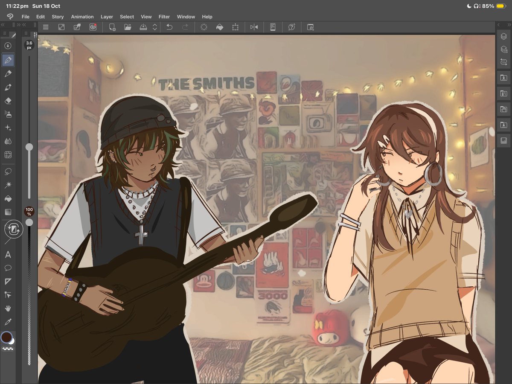Select the Eyedropper tool

(x=8, y=322)
